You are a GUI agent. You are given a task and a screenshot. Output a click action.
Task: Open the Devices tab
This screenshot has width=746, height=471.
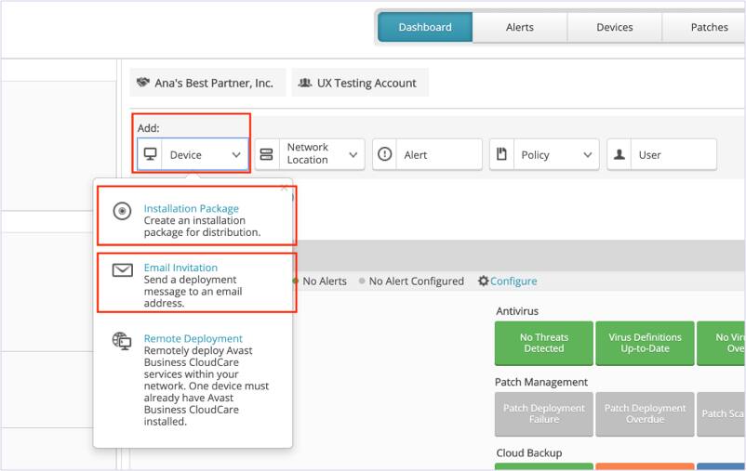[x=614, y=27]
